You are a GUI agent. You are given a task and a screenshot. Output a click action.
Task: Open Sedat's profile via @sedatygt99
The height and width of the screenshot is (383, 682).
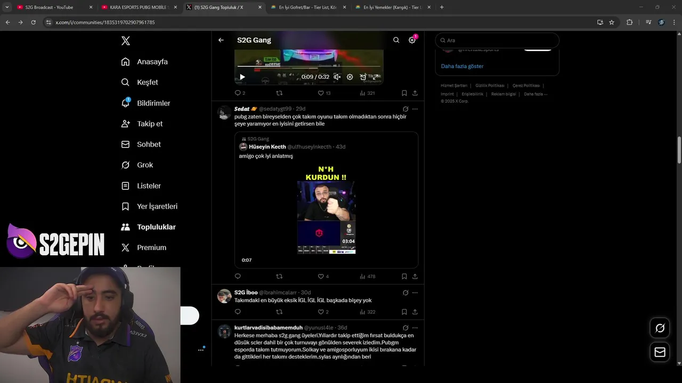[275, 109]
